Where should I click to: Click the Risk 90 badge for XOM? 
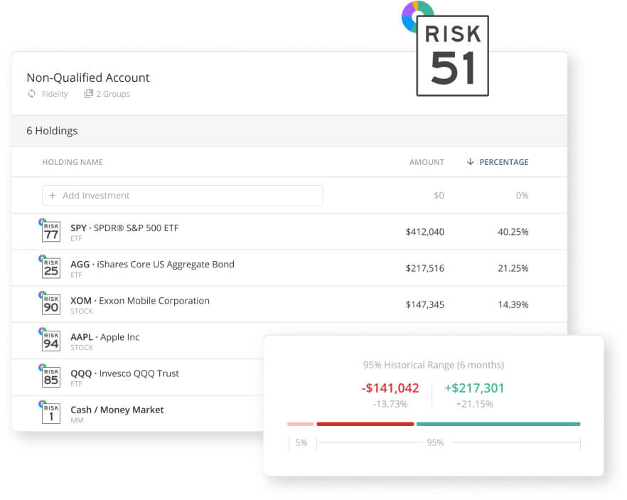50,304
